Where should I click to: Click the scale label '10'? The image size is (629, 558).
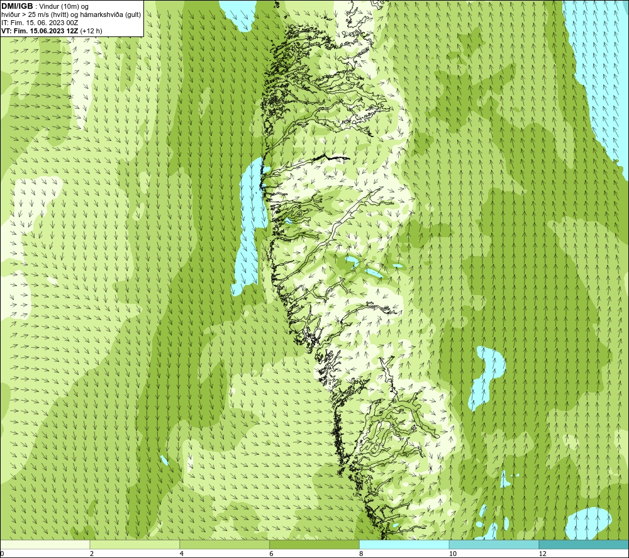(453, 554)
